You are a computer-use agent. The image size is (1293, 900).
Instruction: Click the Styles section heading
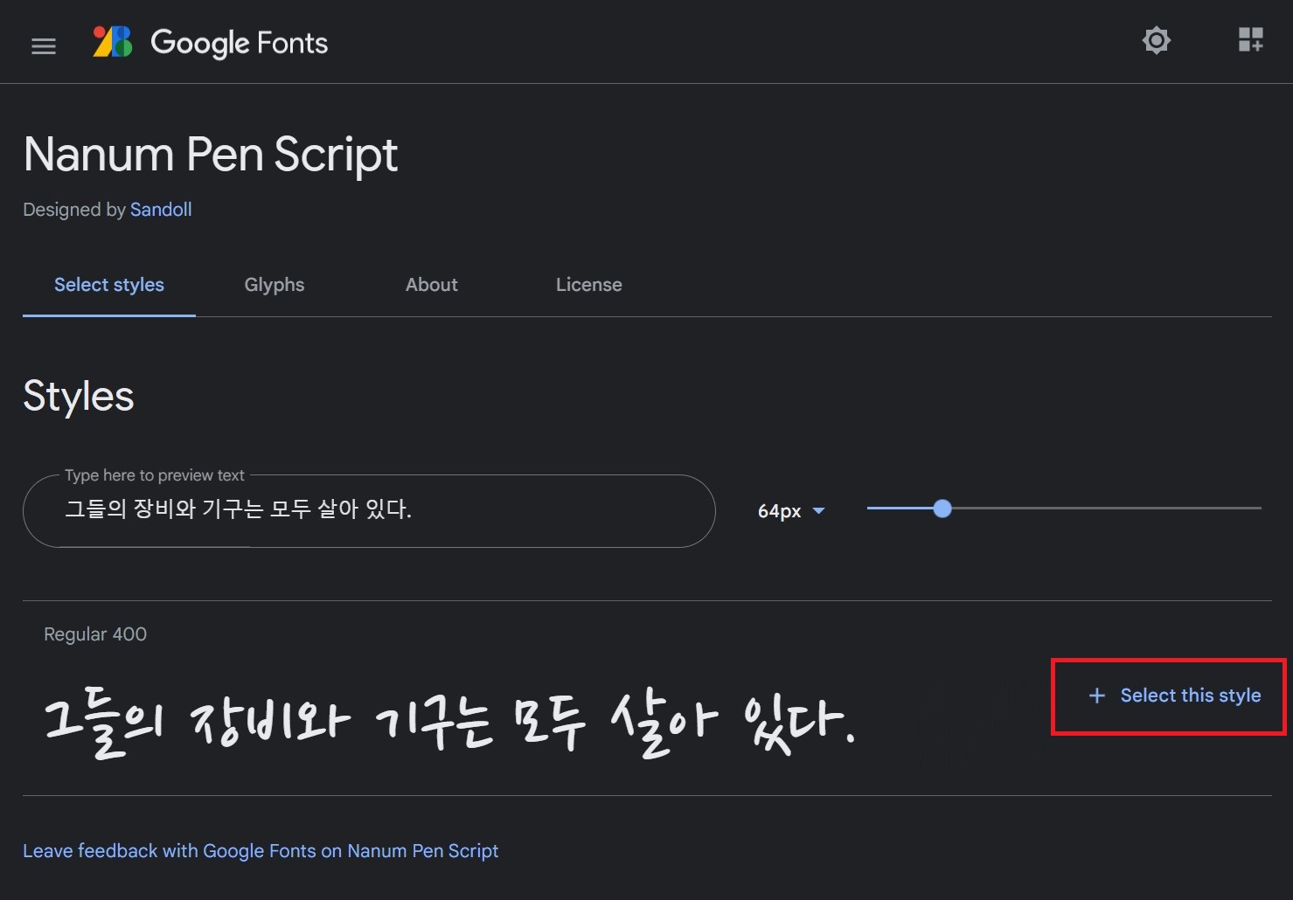click(x=79, y=397)
